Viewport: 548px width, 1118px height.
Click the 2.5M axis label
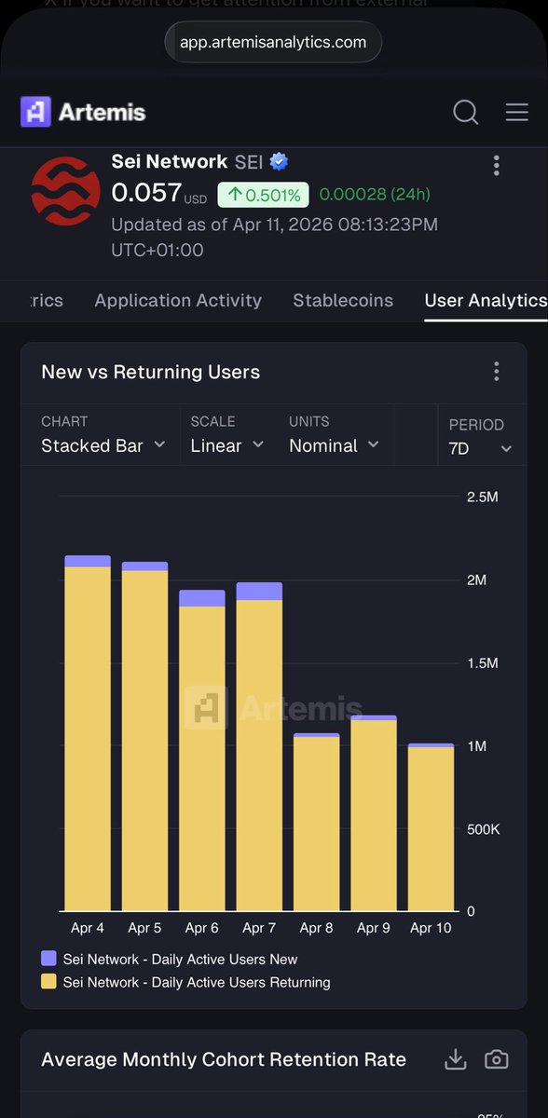pyautogui.click(x=482, y=497)
